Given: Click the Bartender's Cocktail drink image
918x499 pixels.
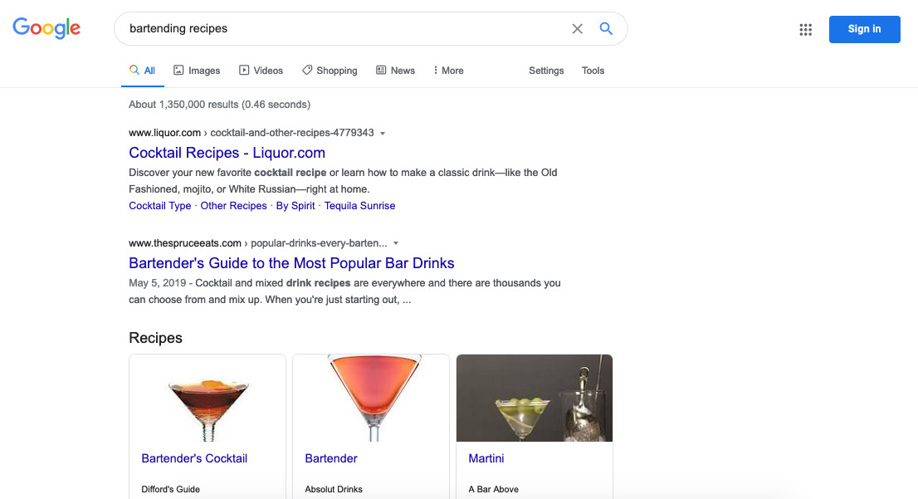Looking at the screenshot, I should pos(208,399).
